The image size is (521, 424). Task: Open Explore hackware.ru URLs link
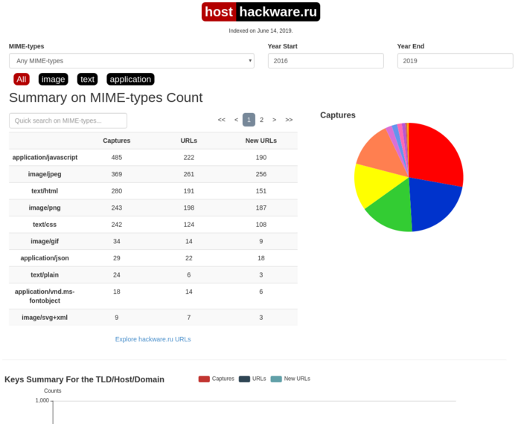[153, 339]
